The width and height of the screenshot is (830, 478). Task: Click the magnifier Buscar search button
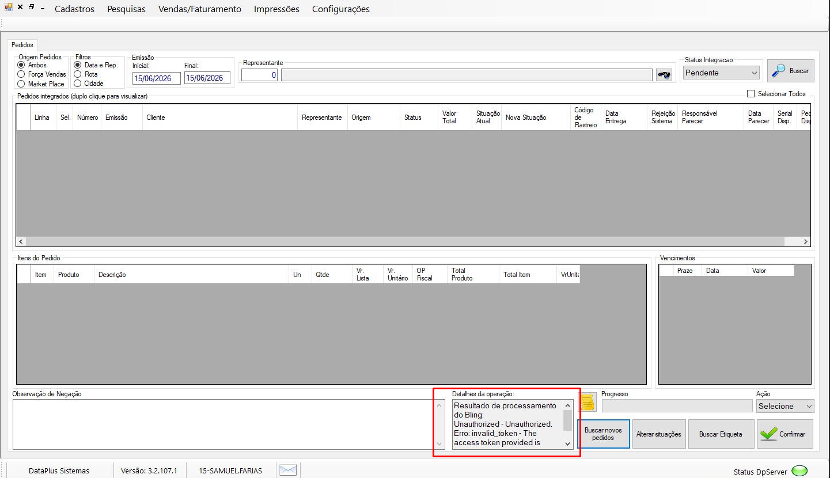(x=790, y=71)
